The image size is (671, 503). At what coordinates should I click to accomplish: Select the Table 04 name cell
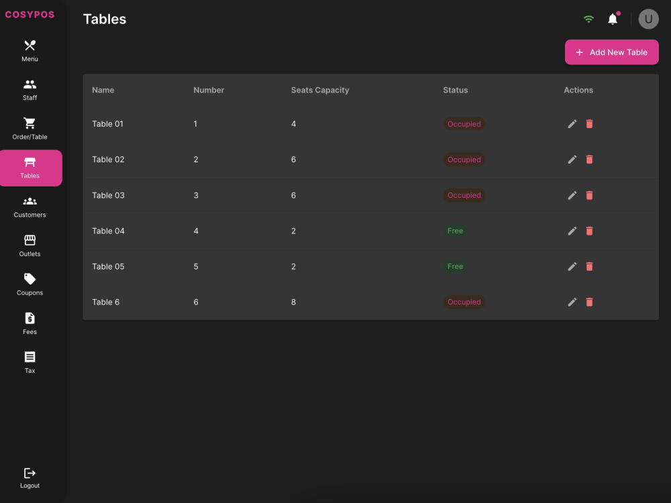click(x=108, y=231)
